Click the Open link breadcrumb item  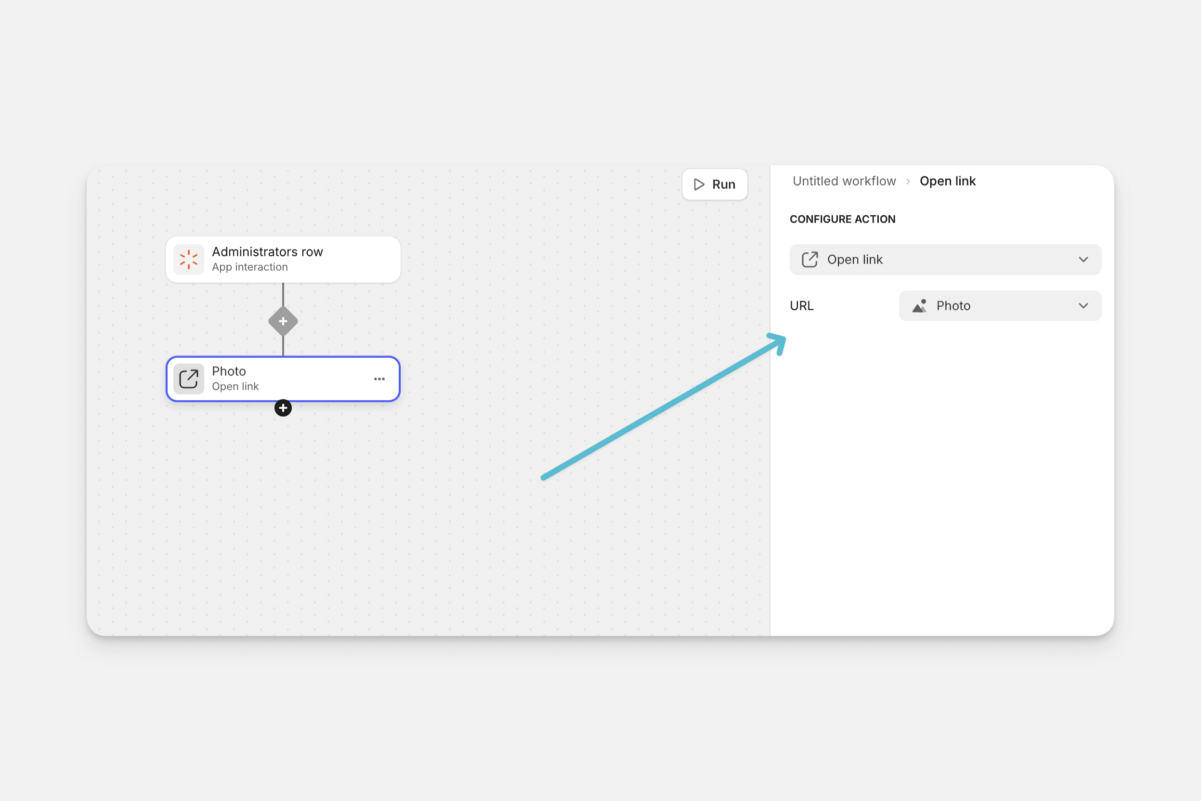tap(947, 182)
